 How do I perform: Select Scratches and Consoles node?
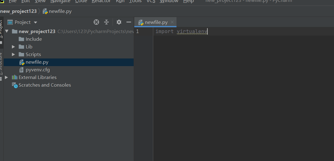coord(45,85)
